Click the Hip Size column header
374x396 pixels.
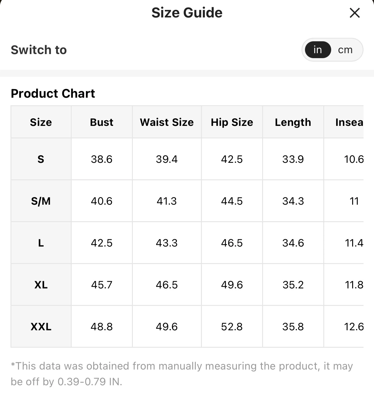coord(232,122)
